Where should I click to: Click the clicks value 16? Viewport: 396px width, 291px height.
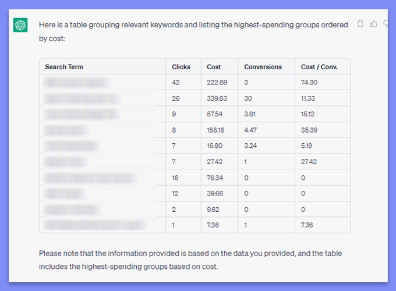point(175,178)
